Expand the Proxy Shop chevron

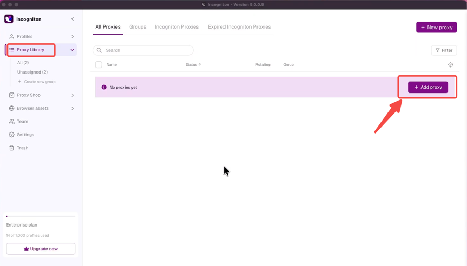tap(73, 95)
